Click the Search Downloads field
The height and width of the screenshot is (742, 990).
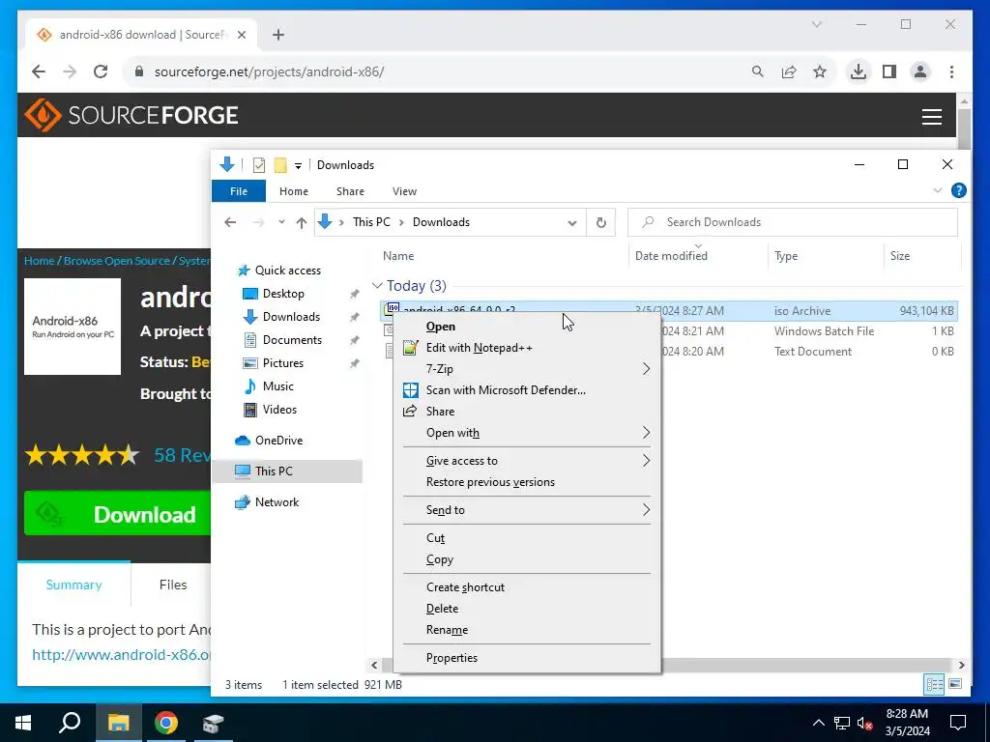[x=793, y=222]
